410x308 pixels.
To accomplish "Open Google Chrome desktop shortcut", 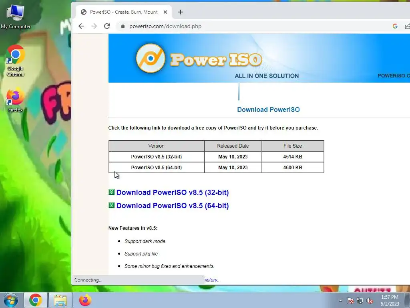I will tap(16, 61).
